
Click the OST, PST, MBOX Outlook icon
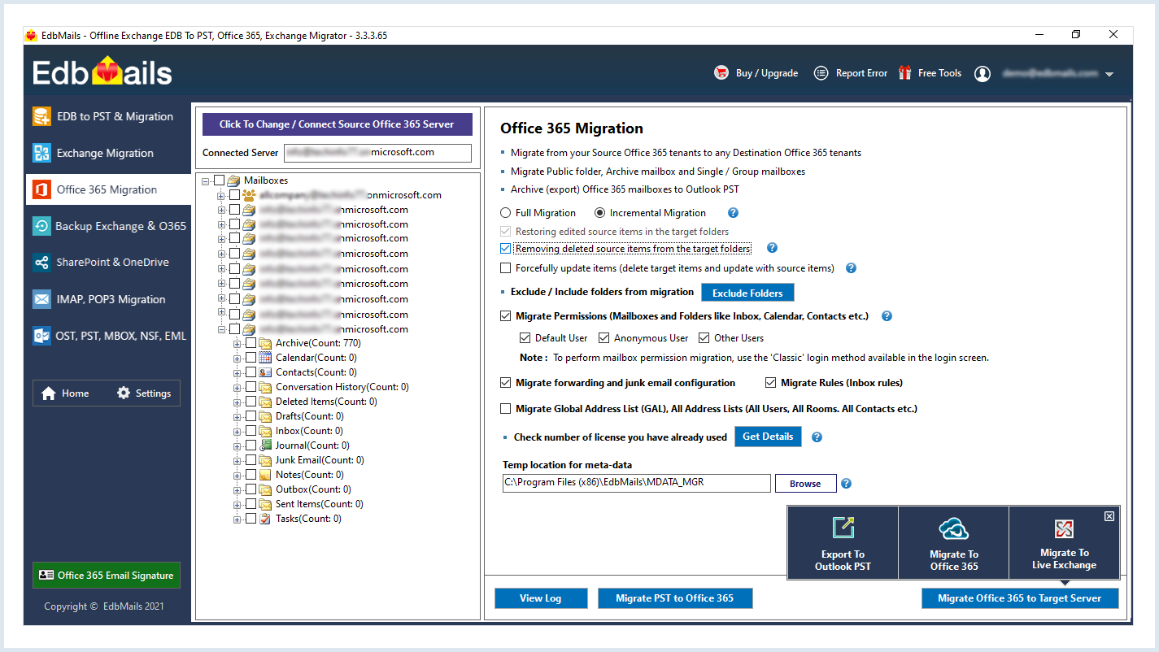[x=41, y=336]
